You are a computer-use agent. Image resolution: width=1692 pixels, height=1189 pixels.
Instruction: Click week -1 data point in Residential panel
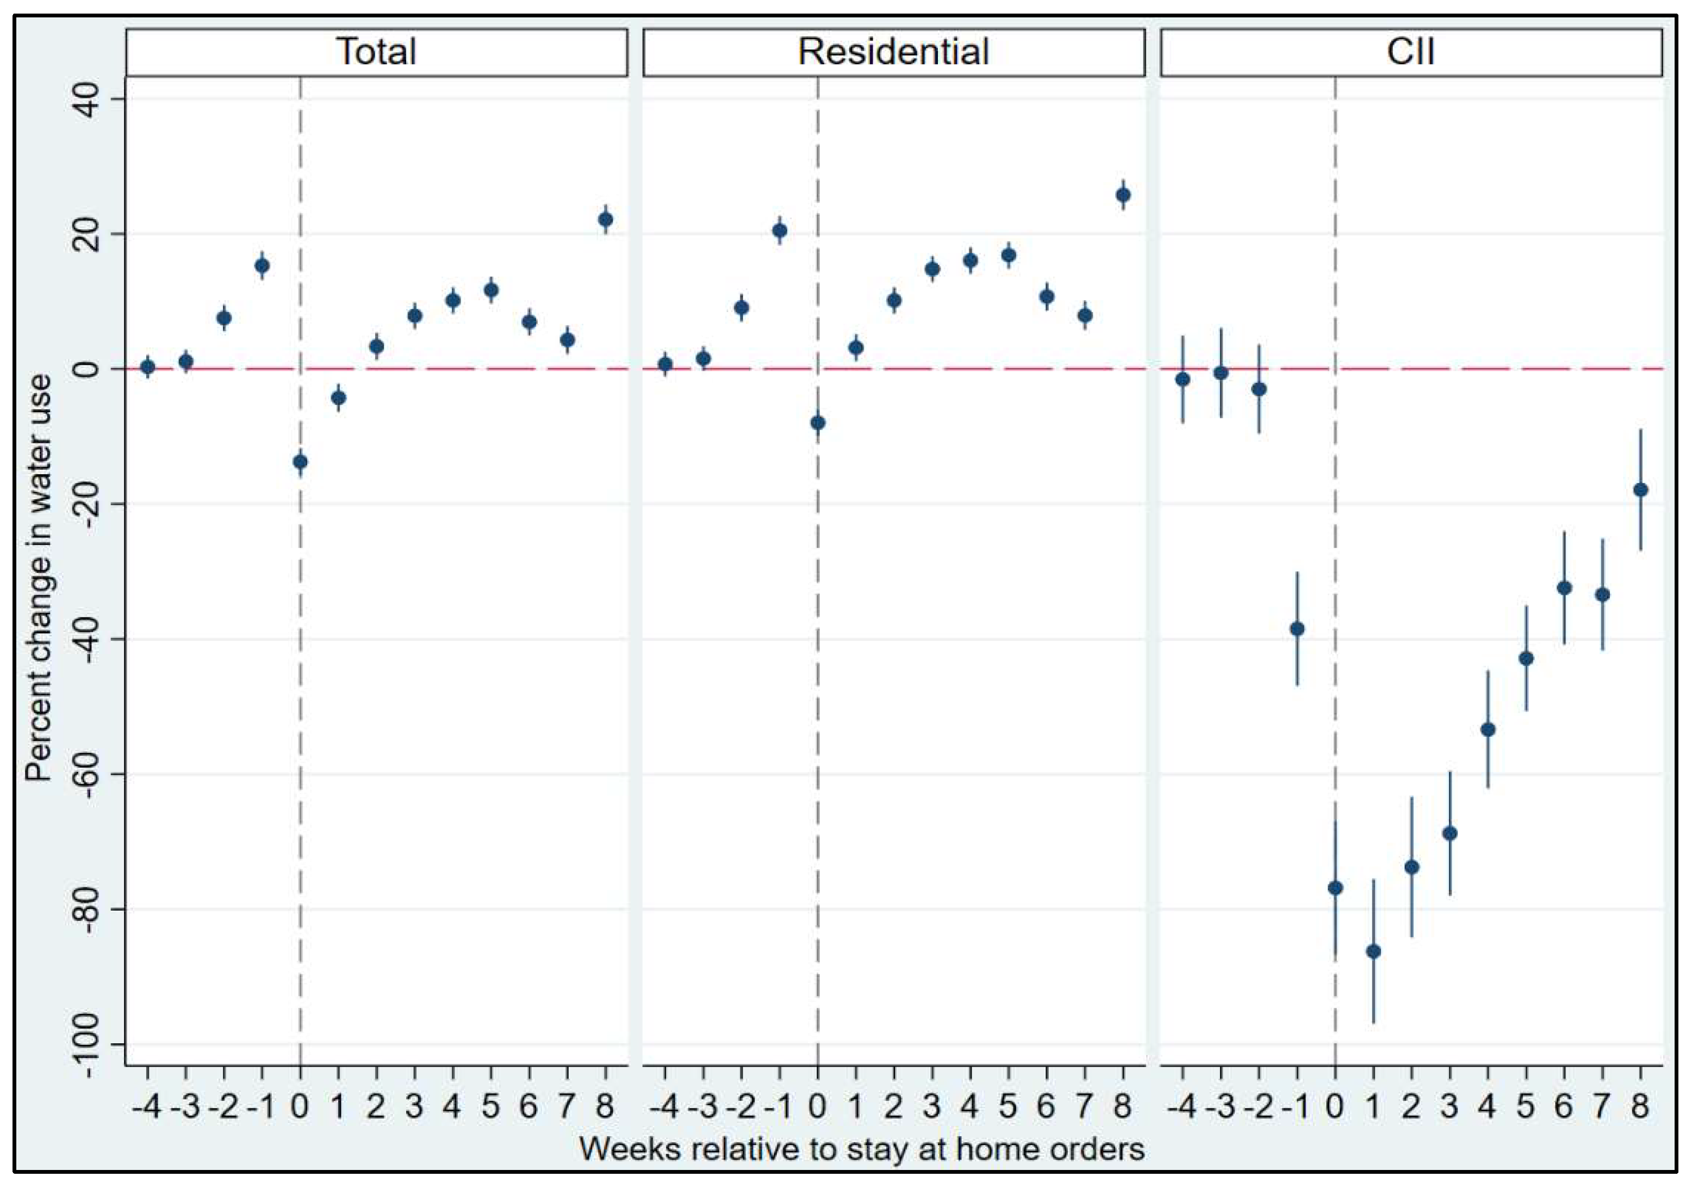(780, 231)
